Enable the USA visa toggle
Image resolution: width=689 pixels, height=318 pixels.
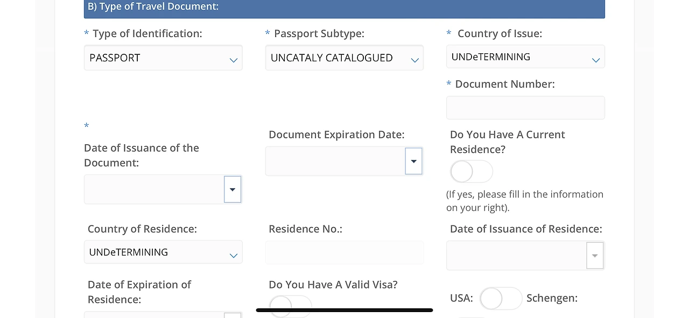click(501, 298)
